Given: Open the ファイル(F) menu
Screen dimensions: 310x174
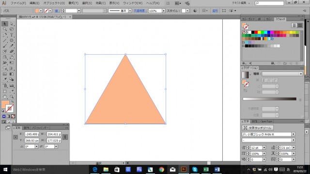Looking at the screenshot, I should pos(18,3).
